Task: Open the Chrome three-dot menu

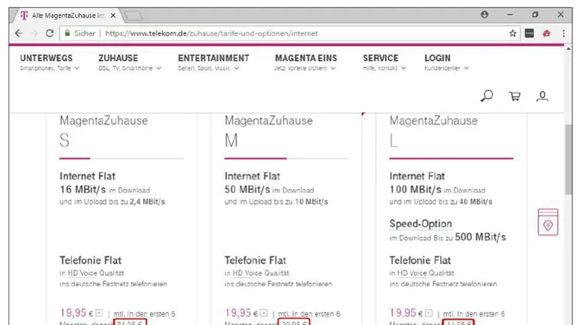Action: [x=563, y=33]
